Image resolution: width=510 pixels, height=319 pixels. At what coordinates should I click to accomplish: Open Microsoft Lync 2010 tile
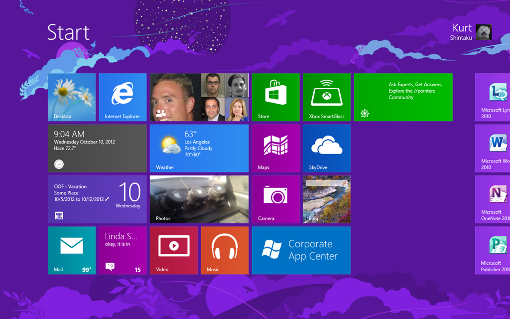(493, 97)
